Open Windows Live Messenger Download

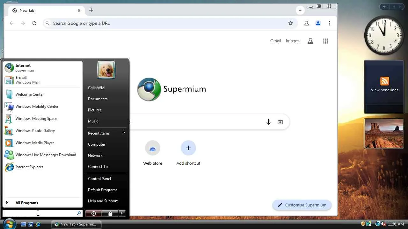pyautogui.click(x=43, y=155)
